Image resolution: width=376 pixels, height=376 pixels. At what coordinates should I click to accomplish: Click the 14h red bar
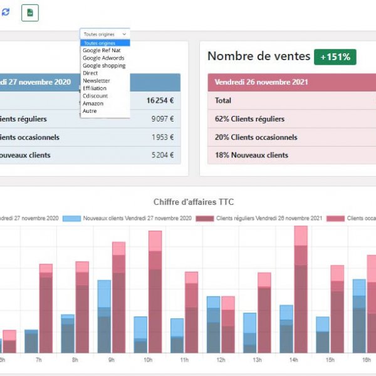301,289
